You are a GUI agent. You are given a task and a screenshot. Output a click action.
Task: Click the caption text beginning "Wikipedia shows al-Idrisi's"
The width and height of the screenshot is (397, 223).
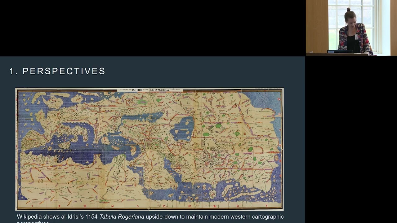click(x=150, y=218)
